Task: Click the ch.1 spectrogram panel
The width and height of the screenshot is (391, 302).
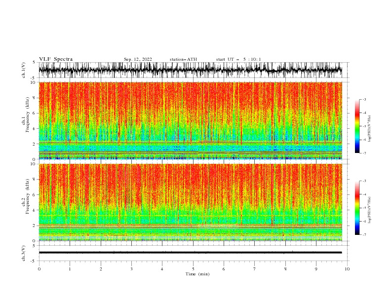Action: click(190, 120)
